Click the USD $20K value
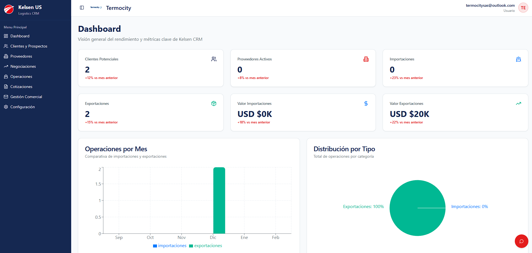This screenshot has height=253, width=532. [x=409, y=114]
